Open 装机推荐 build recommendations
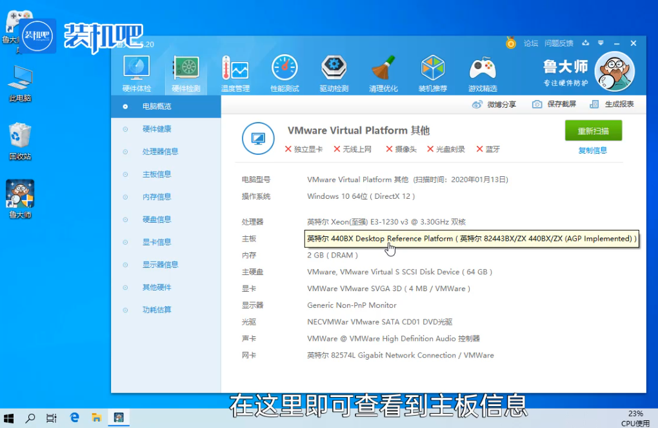 pos(432,71)
